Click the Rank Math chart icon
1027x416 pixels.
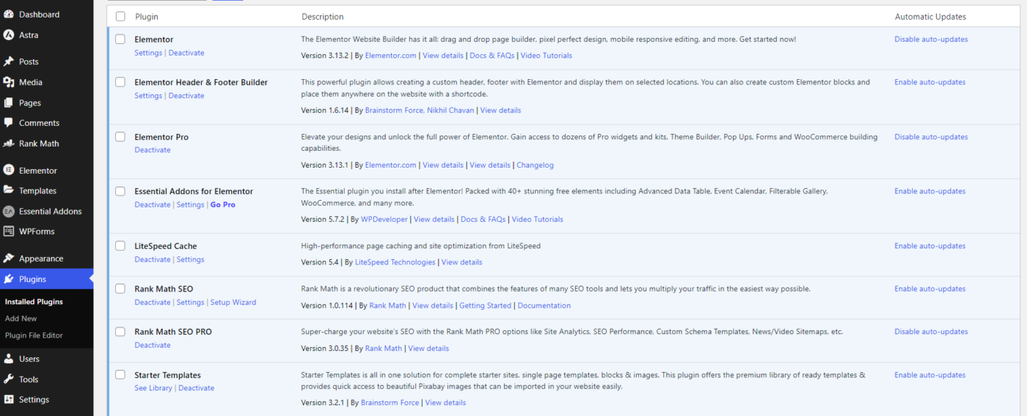coord(9,144)
